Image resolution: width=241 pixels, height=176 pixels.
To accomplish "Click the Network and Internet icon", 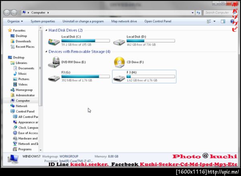I will pyautogui.click(x=15, y=144).
